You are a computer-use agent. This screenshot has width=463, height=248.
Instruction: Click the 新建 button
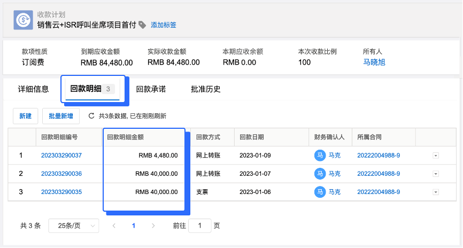click(25, 115)
